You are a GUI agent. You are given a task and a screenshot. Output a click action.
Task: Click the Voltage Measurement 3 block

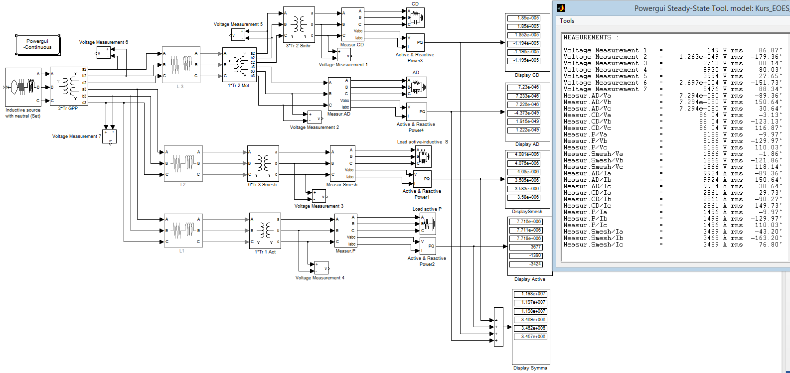319,196
